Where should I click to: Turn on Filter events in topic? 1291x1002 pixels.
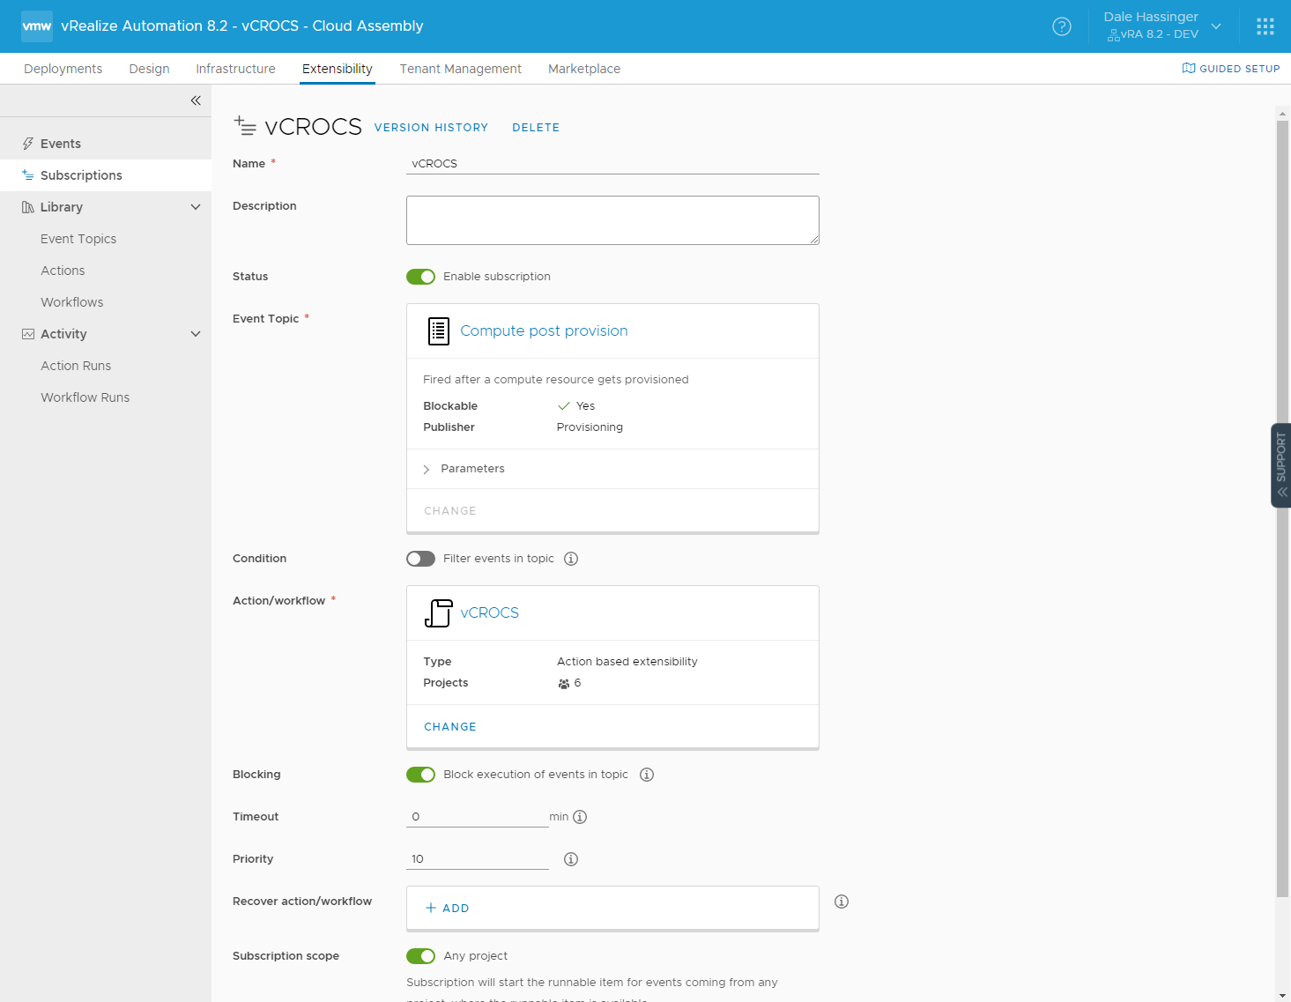420,559
